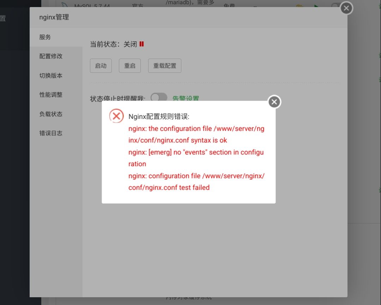Toggle the 状态停止时提醒我 switch
The width and height of the screenshot is (381, 305).
pyautogui.click(x=159, y=97)
